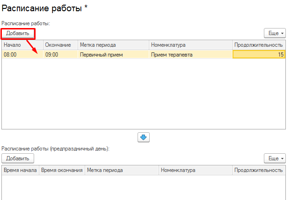This screenshot has width=291, height=200.
Task: Click lower table Продолжительность header
Action: (258, 170)
